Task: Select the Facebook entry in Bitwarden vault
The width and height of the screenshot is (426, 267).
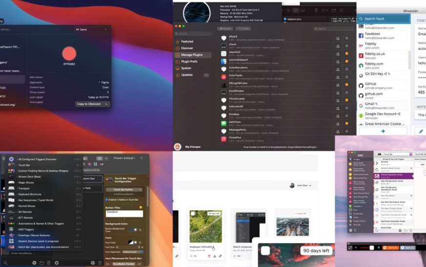Action: pos(383,36)
